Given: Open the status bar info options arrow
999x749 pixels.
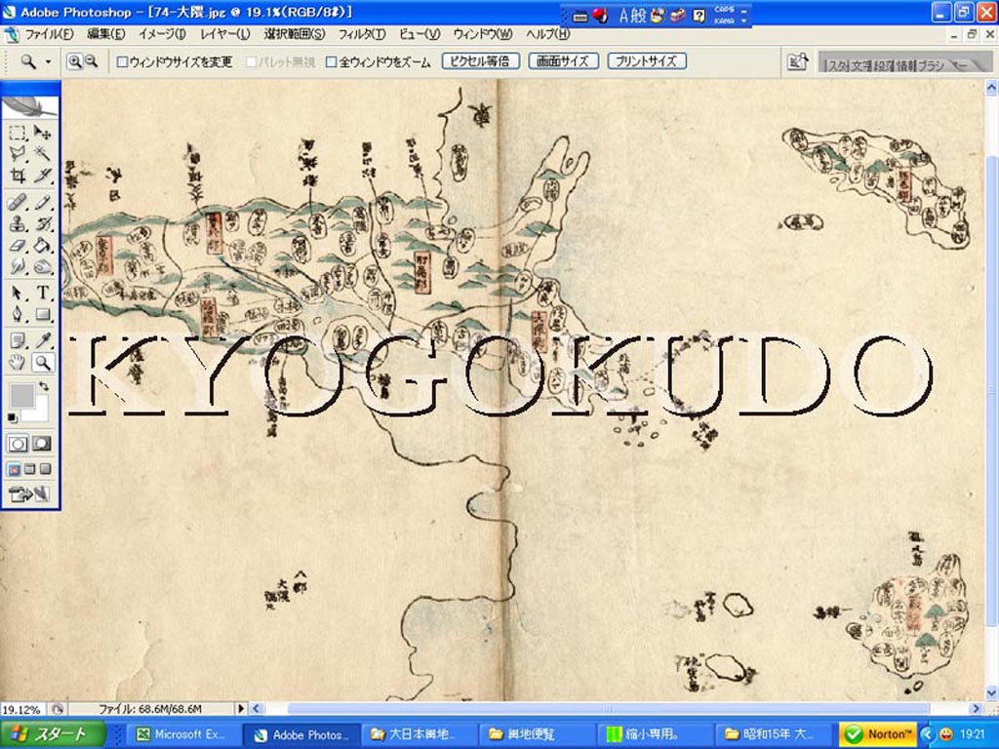Looking at the screenshot, I should (241, 709).
